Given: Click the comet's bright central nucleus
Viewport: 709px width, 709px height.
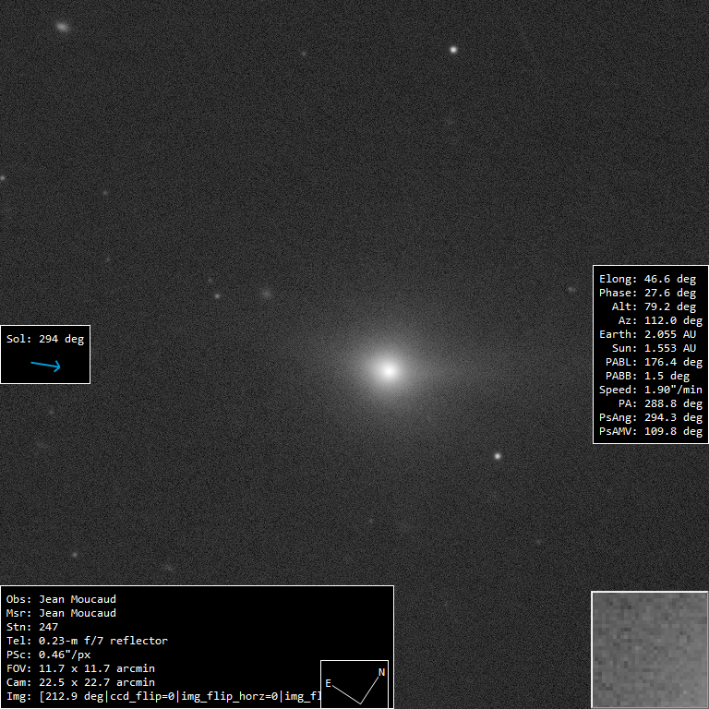Looking at the screenshot, I should click(388, 370).
